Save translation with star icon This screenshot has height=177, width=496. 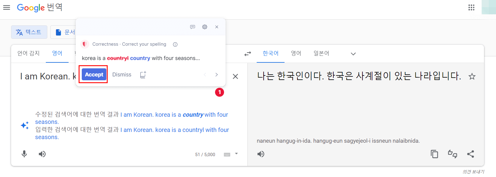point(472,76)
